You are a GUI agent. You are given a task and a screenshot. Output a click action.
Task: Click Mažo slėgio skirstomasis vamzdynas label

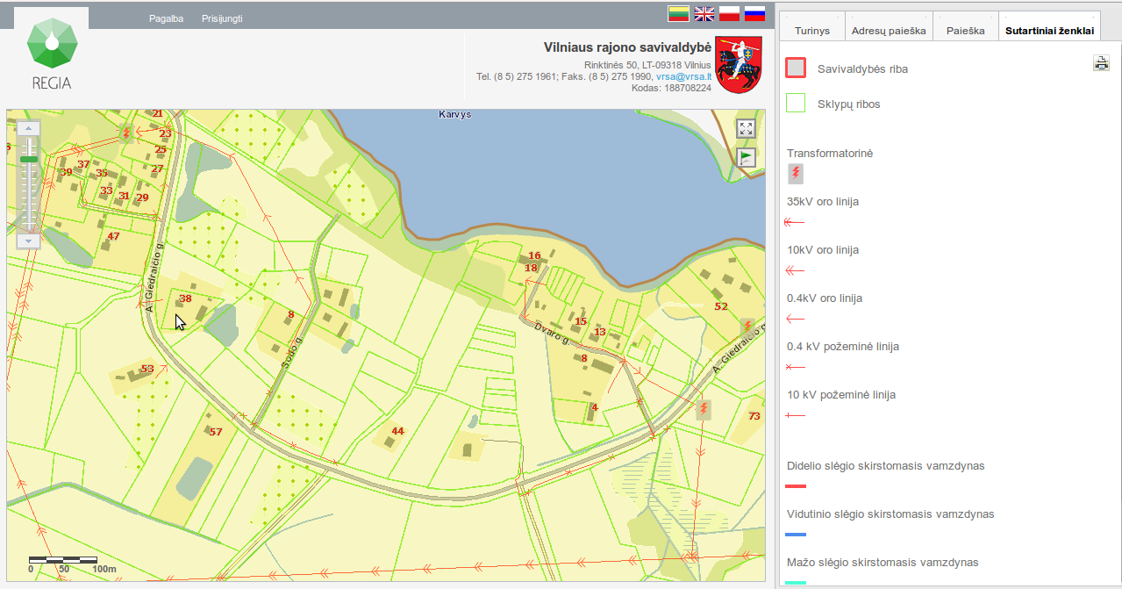883,562
